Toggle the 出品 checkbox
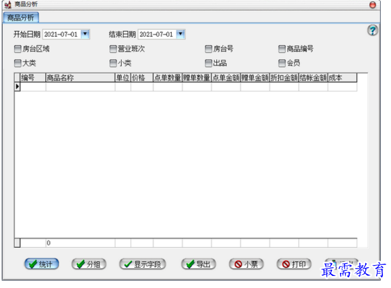Viewport: 391px width, 288px height. pyautogui.click(x=208, y=63)
